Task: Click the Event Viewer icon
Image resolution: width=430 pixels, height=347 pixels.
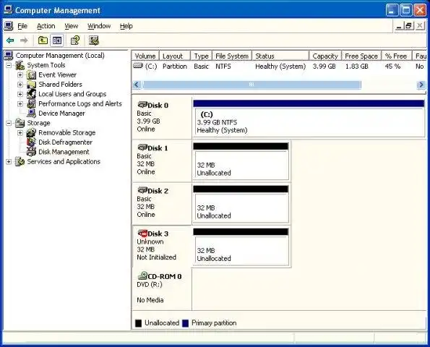Action: pyautogui.click(x=32, y=75)
